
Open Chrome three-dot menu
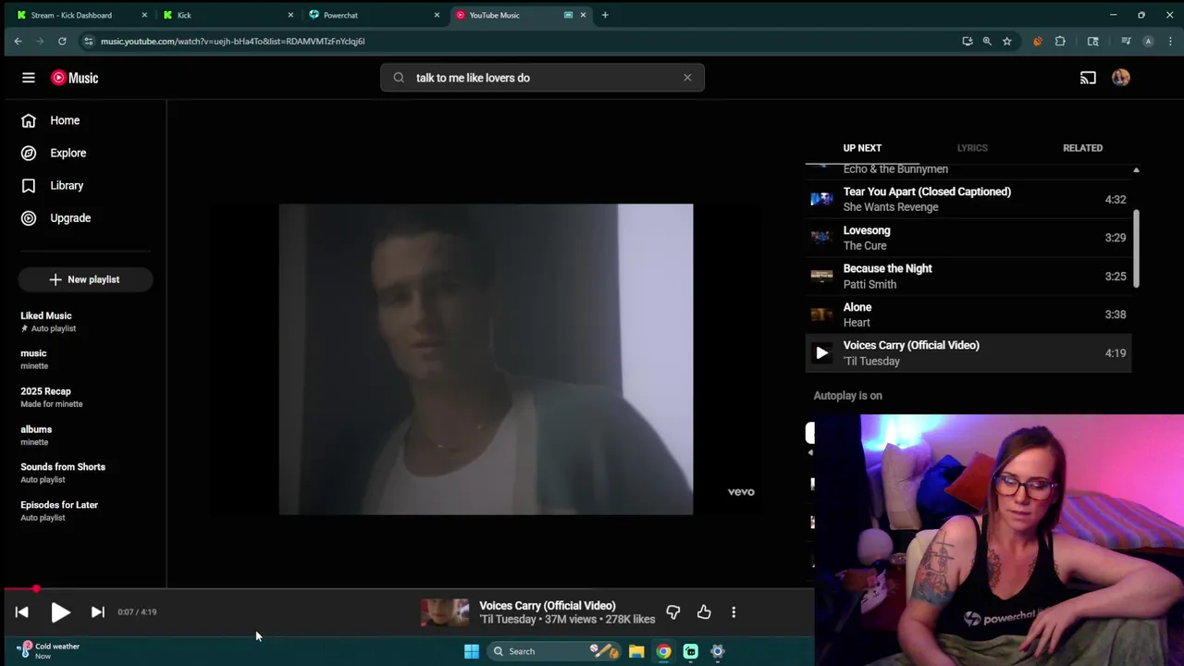click(1170, 41)
